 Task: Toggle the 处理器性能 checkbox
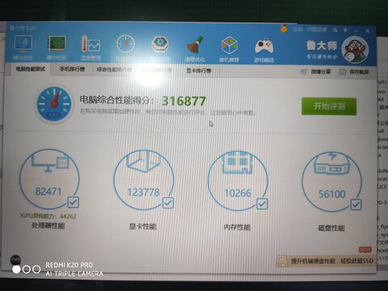tap(74, 202)
